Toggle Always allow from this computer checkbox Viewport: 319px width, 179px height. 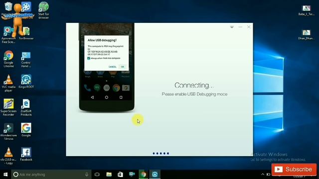pos(89,58)
